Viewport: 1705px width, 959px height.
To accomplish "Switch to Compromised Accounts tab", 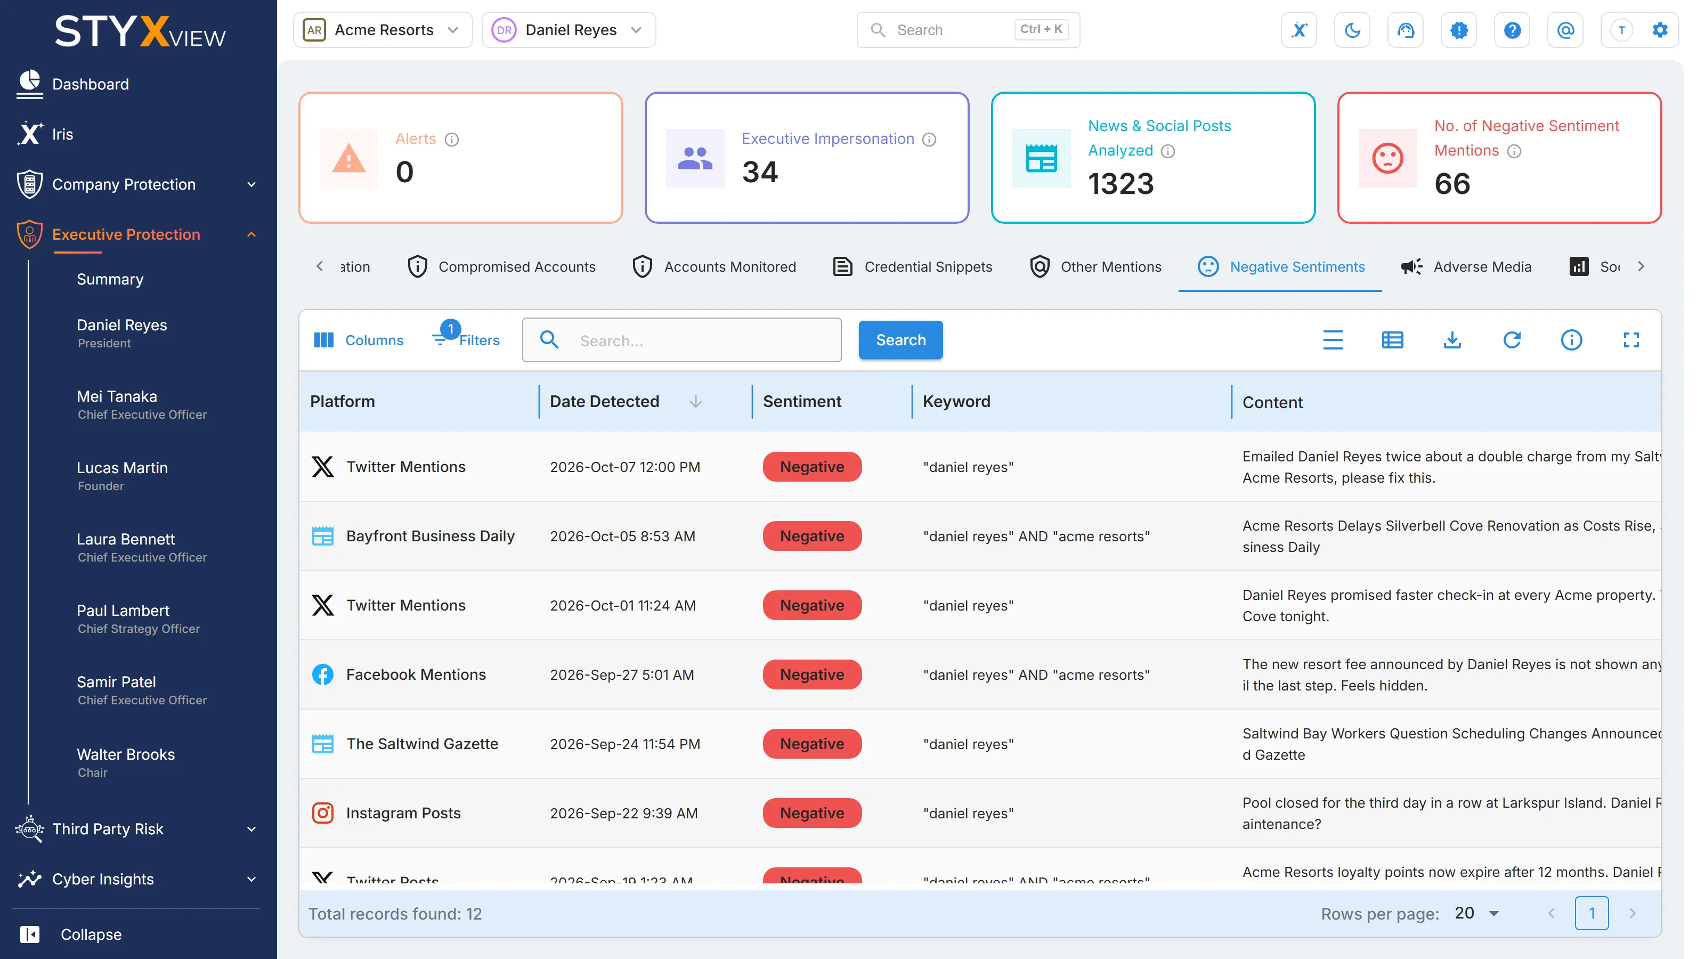I will tap(502, 267).
